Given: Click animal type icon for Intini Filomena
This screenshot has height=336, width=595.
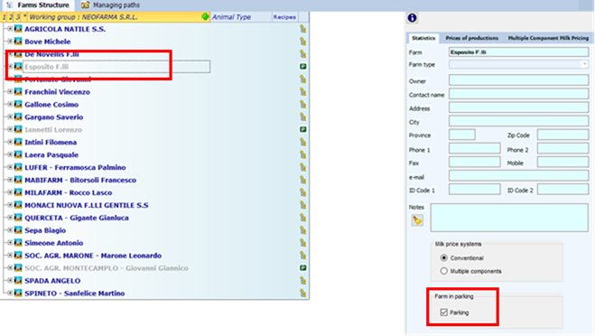Looking at the screenshot, I should pyautogui.click(x=302, y=142).
